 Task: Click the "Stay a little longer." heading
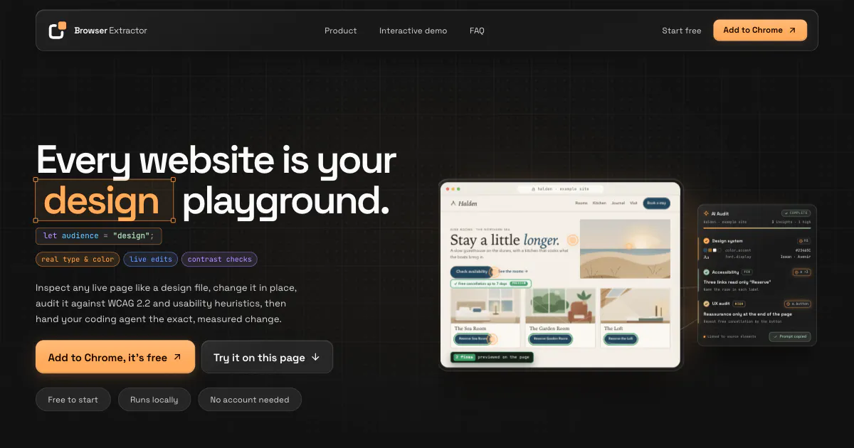pyautogui.click(x=505, y=240)
